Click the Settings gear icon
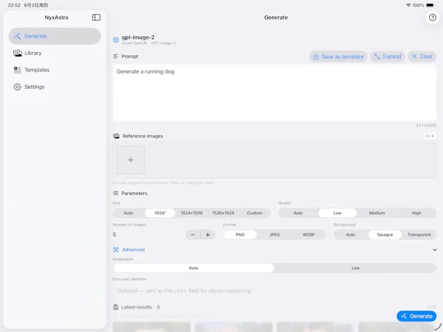The height and width of the screenshot is (332, 443). click(17, 87)
